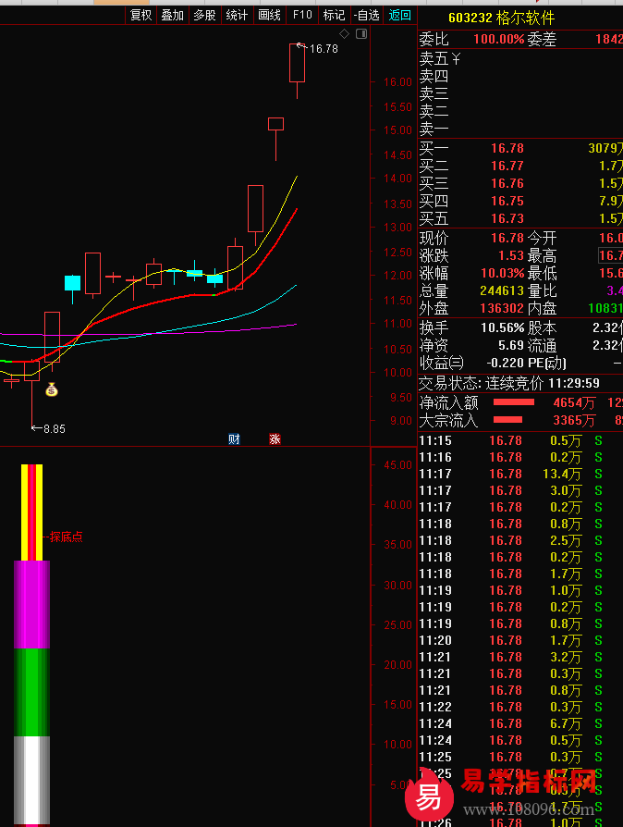This screenshot has height=827, width=623.
Task: Select the 16.78 high candlestick
Action: [x=297, y=64]
